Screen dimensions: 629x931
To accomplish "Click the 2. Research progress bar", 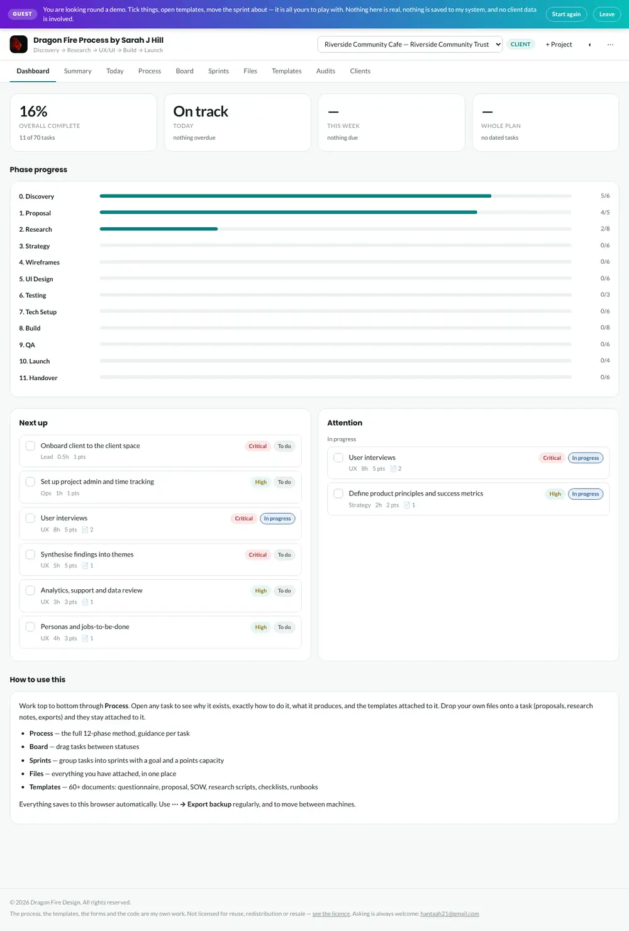I will tap(335, 229).
